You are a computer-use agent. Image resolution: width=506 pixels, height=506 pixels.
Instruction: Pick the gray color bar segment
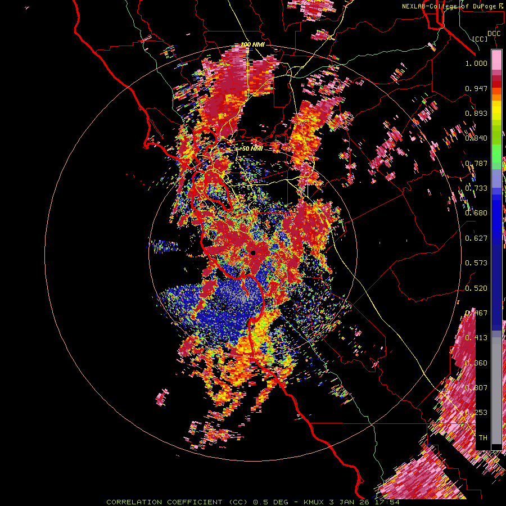(x=496, y=391)
